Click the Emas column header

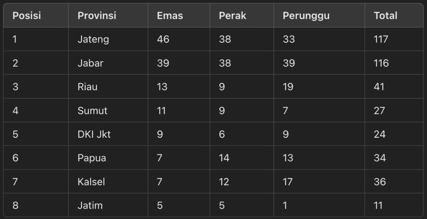click(170, 16)
